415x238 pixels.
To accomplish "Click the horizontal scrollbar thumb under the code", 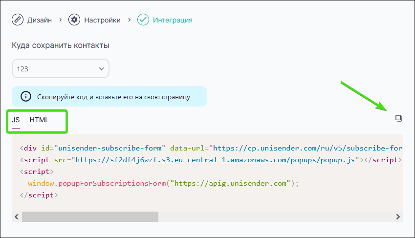I will [90, 217].
